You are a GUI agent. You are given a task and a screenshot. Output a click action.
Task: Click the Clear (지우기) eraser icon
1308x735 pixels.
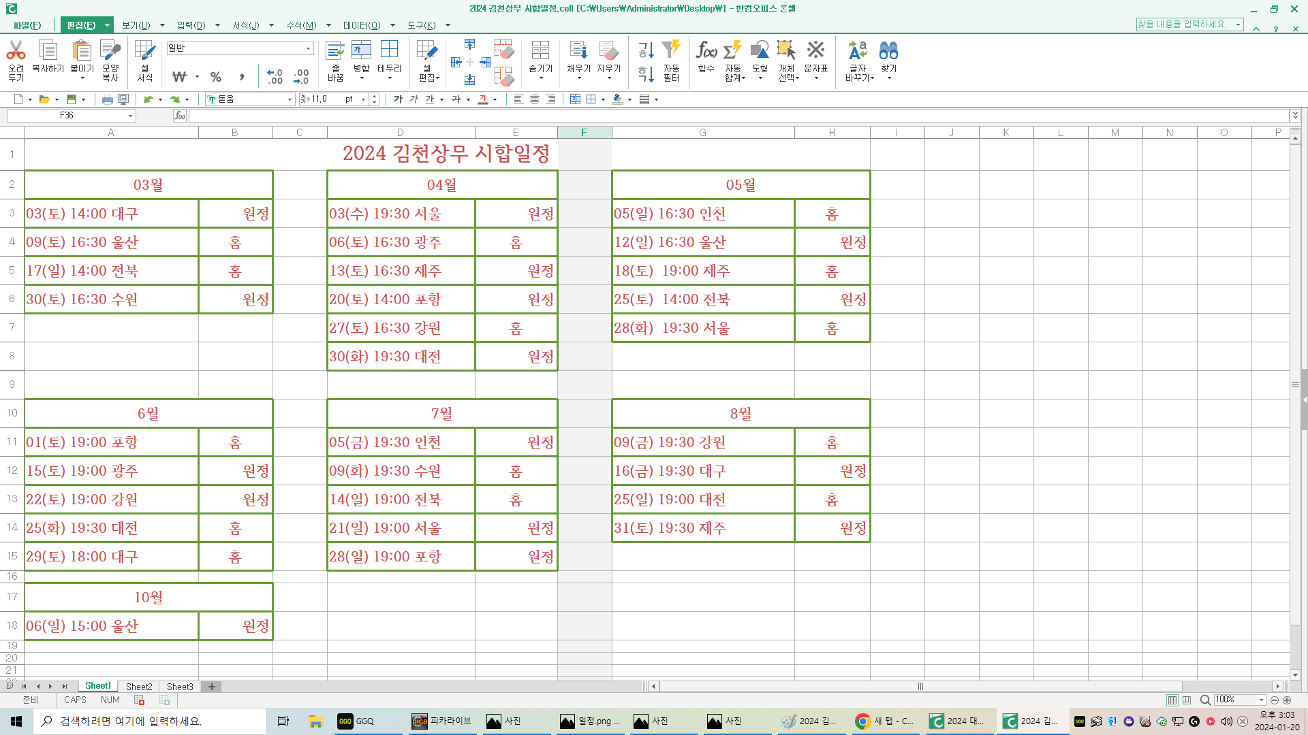click(608, 50)
